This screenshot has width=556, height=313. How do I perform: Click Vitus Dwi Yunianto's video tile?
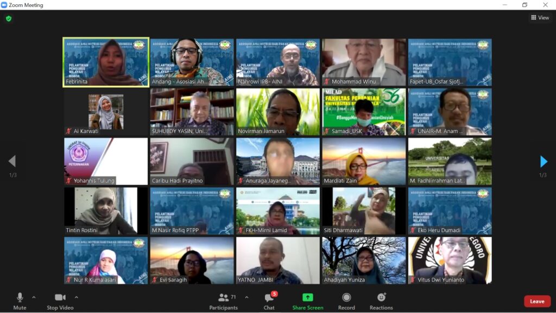tap(450, 260)
